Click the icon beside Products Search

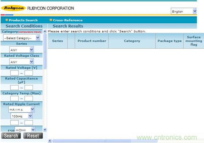point(7,20)
